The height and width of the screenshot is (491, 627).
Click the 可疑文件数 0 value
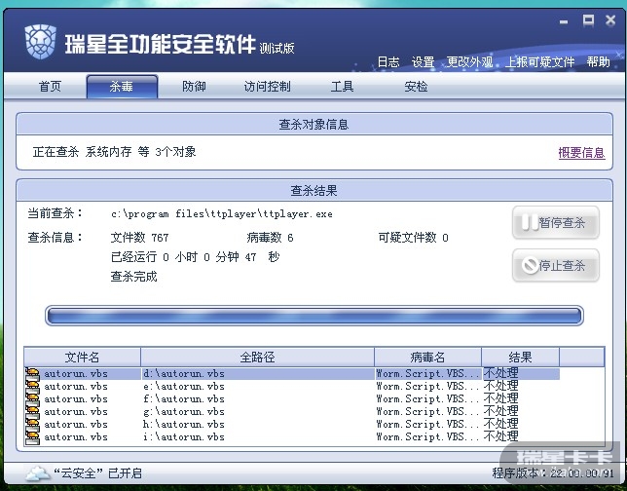pyautogui.click(x=413, y=238)
